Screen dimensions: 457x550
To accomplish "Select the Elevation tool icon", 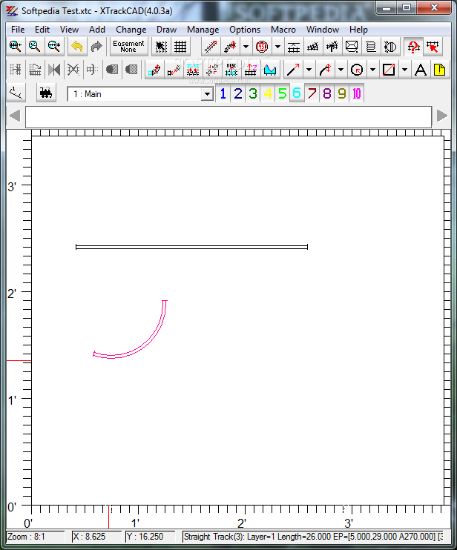I will (x=251, y=70).
